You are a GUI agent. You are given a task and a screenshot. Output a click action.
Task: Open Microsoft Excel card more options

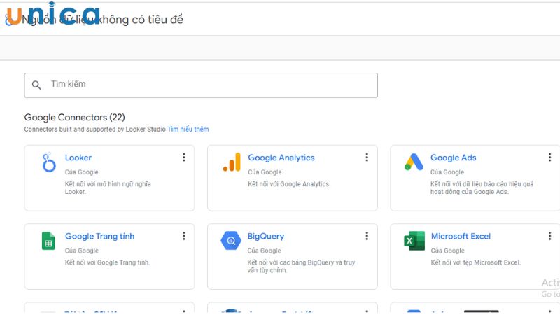click(x=549, y=236)
